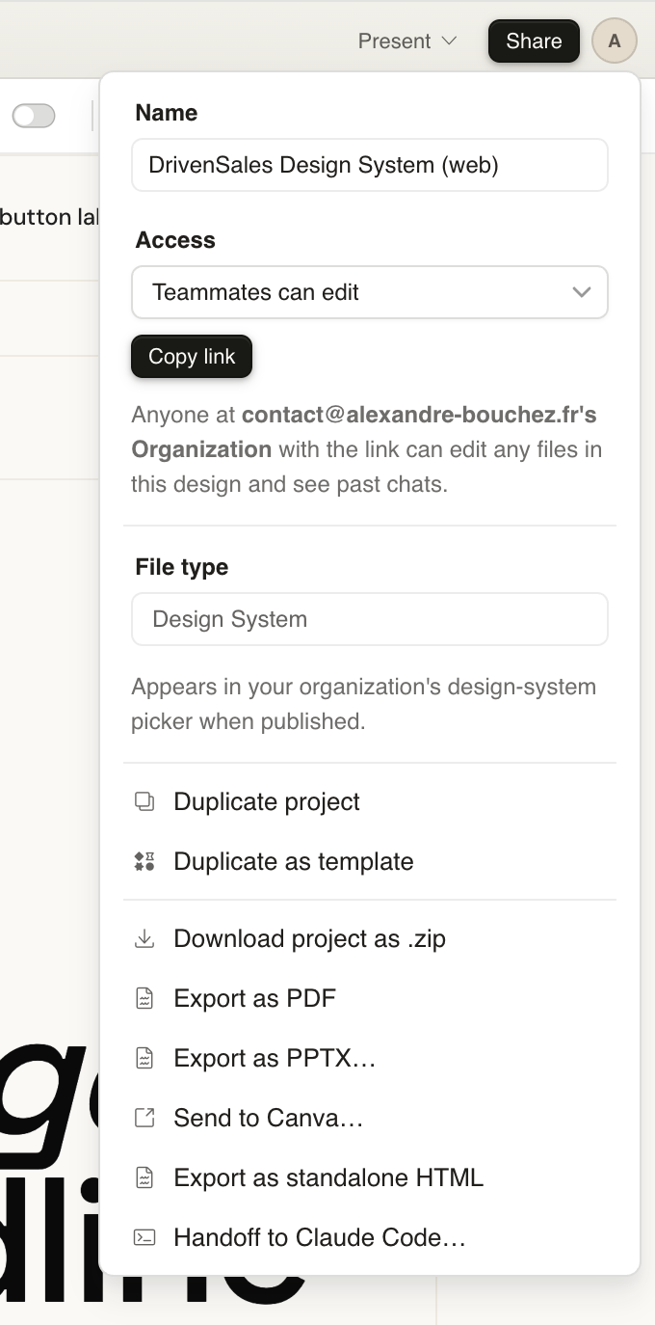Click the black Share button
This screenshot has width=655, height=1325.
534,41
